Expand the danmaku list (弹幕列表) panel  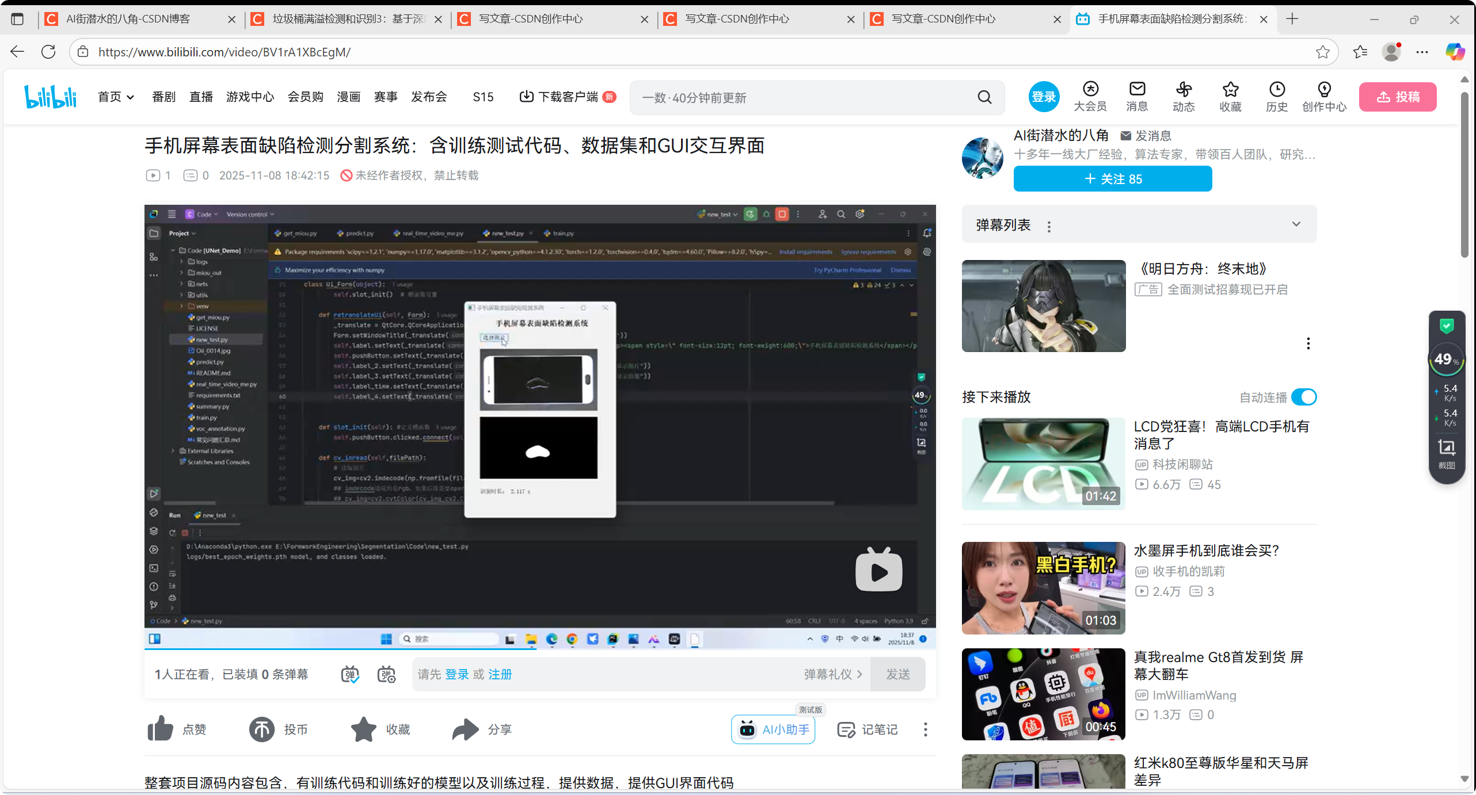pyautogui.click(x=1296, y=224)
